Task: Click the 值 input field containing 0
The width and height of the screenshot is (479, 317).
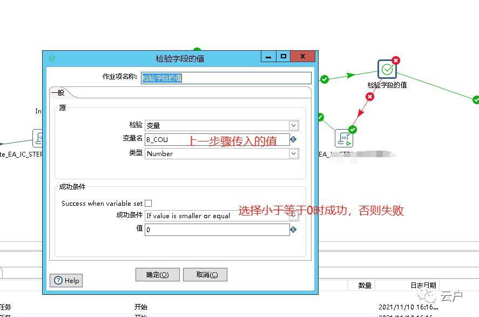Action: pyautogui.click(x=217, y=230)
